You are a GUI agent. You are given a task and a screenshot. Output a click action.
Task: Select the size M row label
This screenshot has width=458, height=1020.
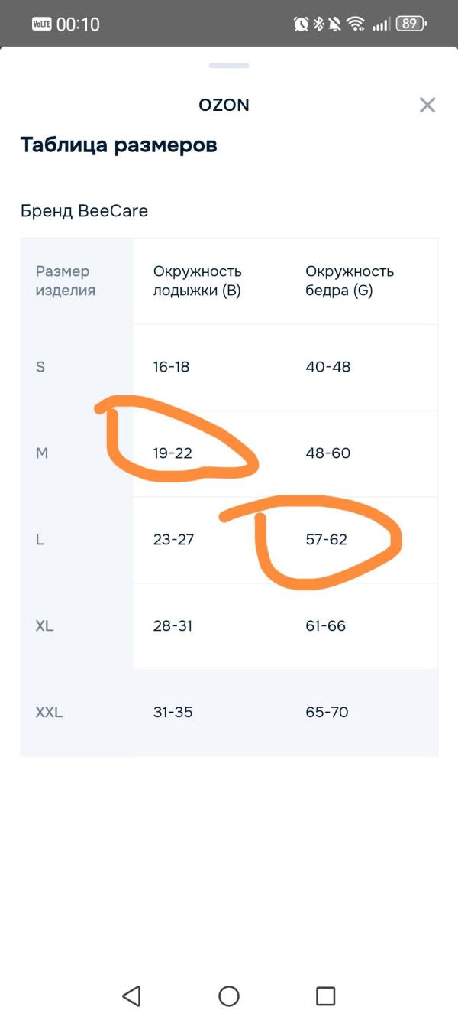click(42, 453)
